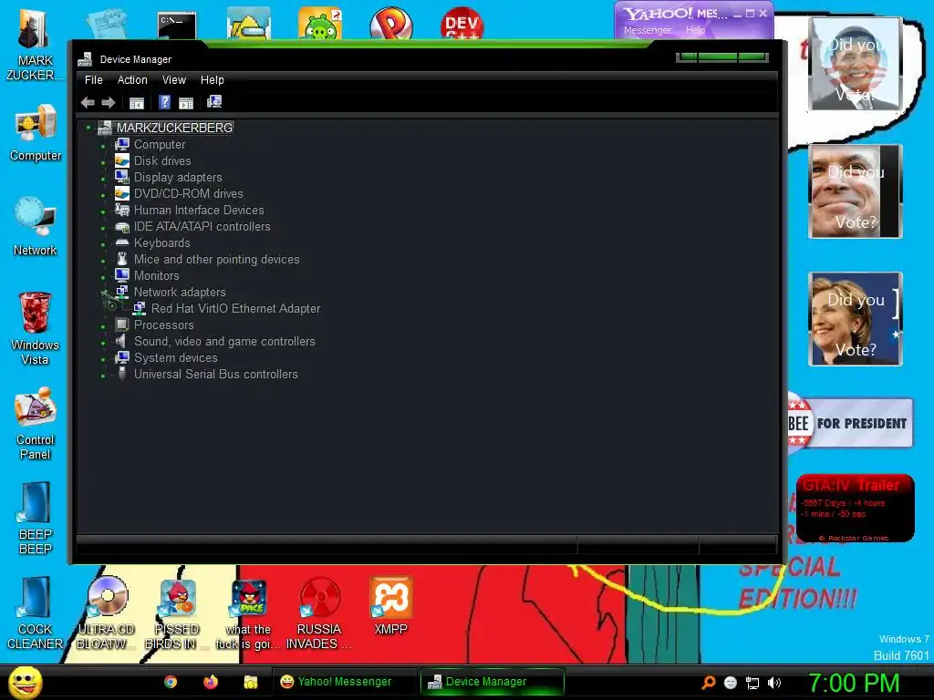Click the GTA:IV Trailer countdown widget
Screen dimensions: 934x700
click(855, 508)
